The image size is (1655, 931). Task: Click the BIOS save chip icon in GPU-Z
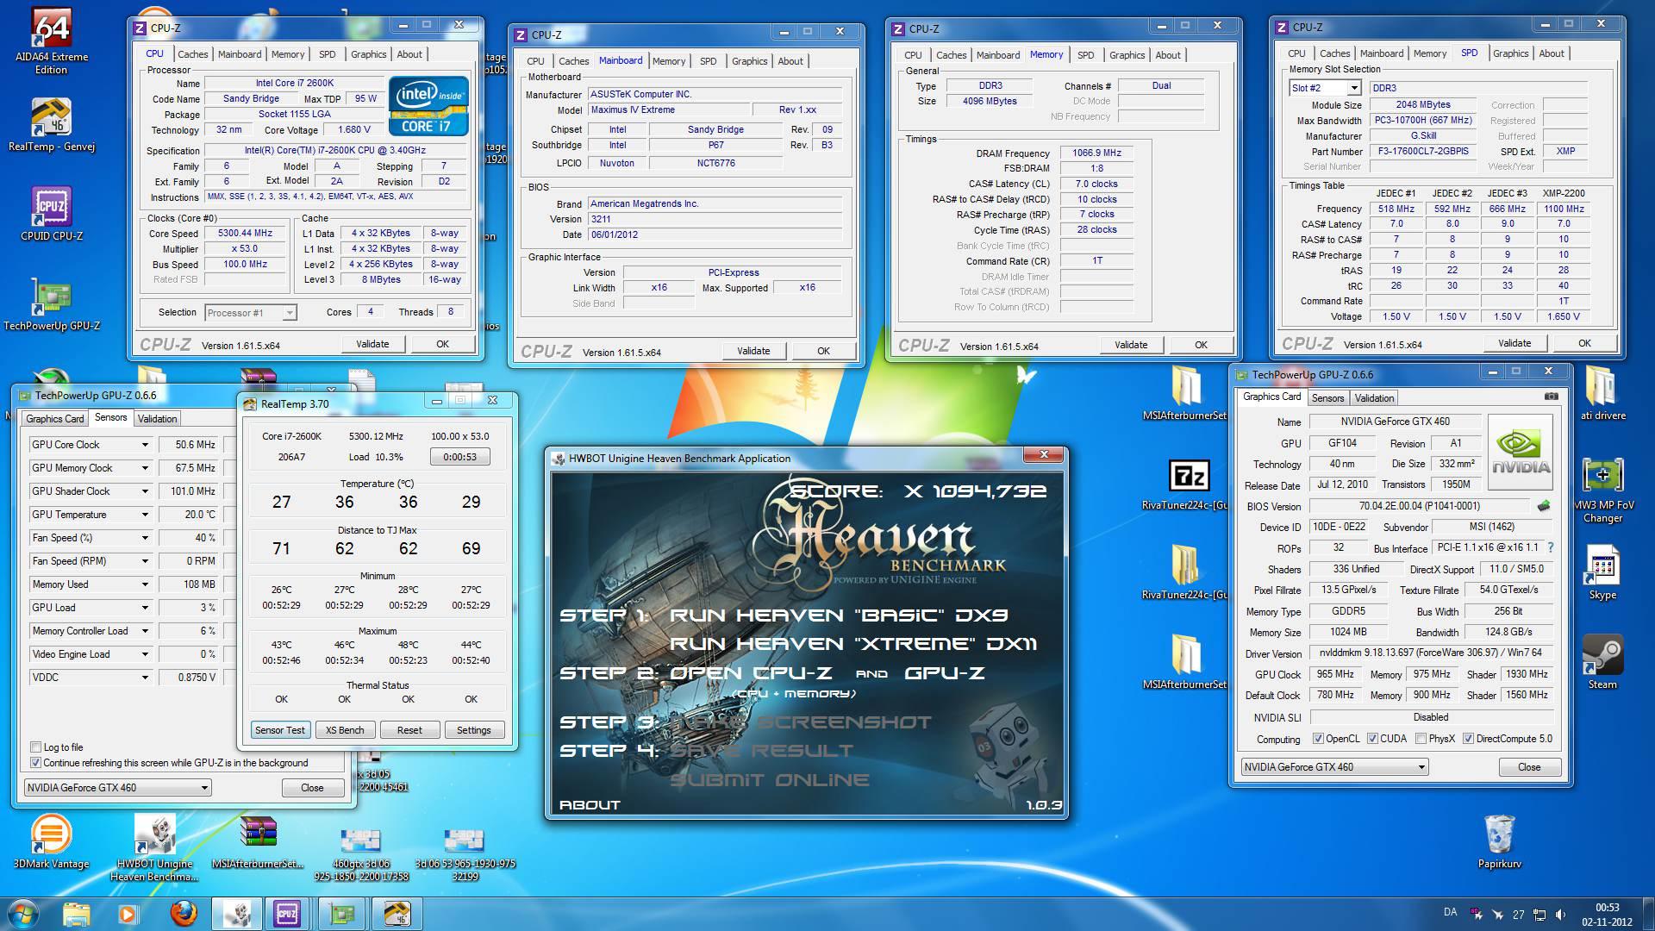[1544, 506]
